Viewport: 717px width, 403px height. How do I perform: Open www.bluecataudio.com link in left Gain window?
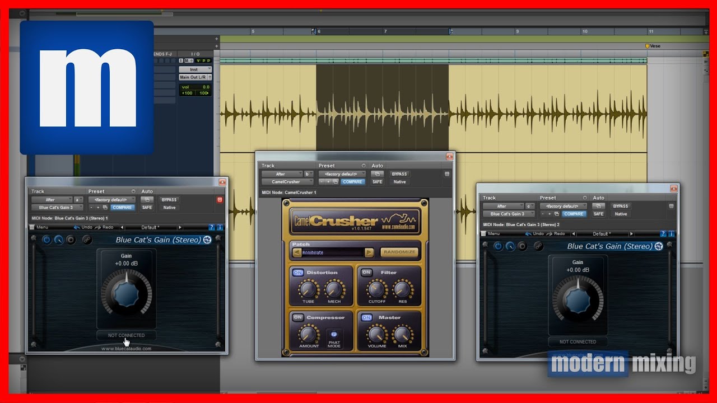pyautogui.click(x=126, y=348)
